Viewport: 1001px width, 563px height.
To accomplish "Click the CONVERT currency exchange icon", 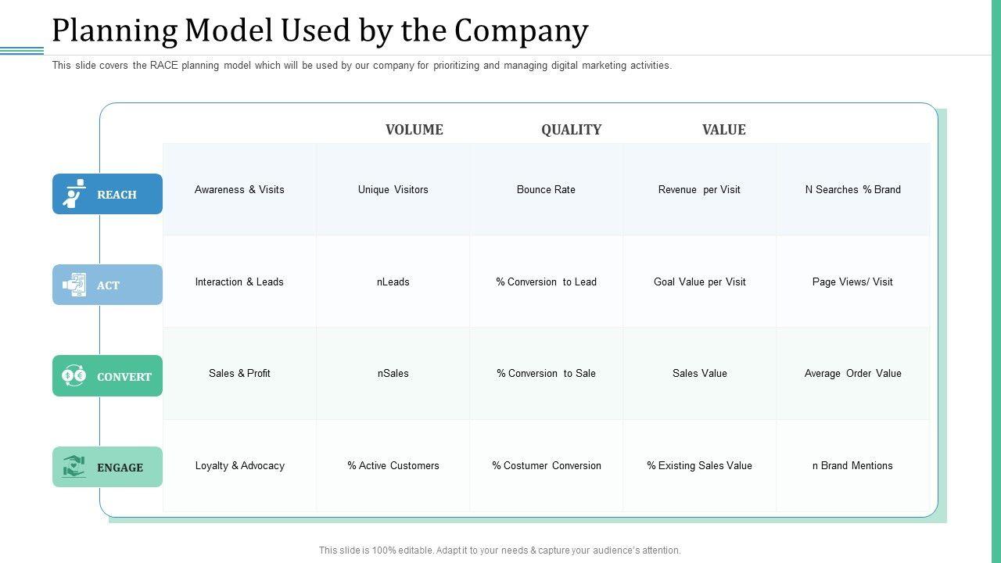I will 74,375.
